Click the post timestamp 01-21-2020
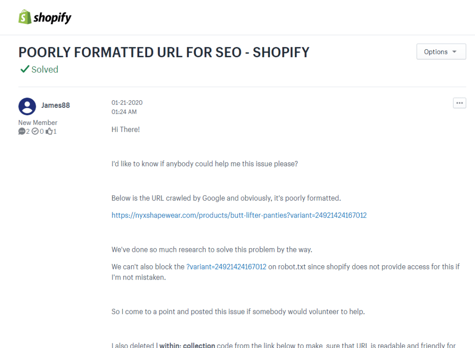Image resolution: width=475 pixels, height=348 pixels. click(127, 102)
